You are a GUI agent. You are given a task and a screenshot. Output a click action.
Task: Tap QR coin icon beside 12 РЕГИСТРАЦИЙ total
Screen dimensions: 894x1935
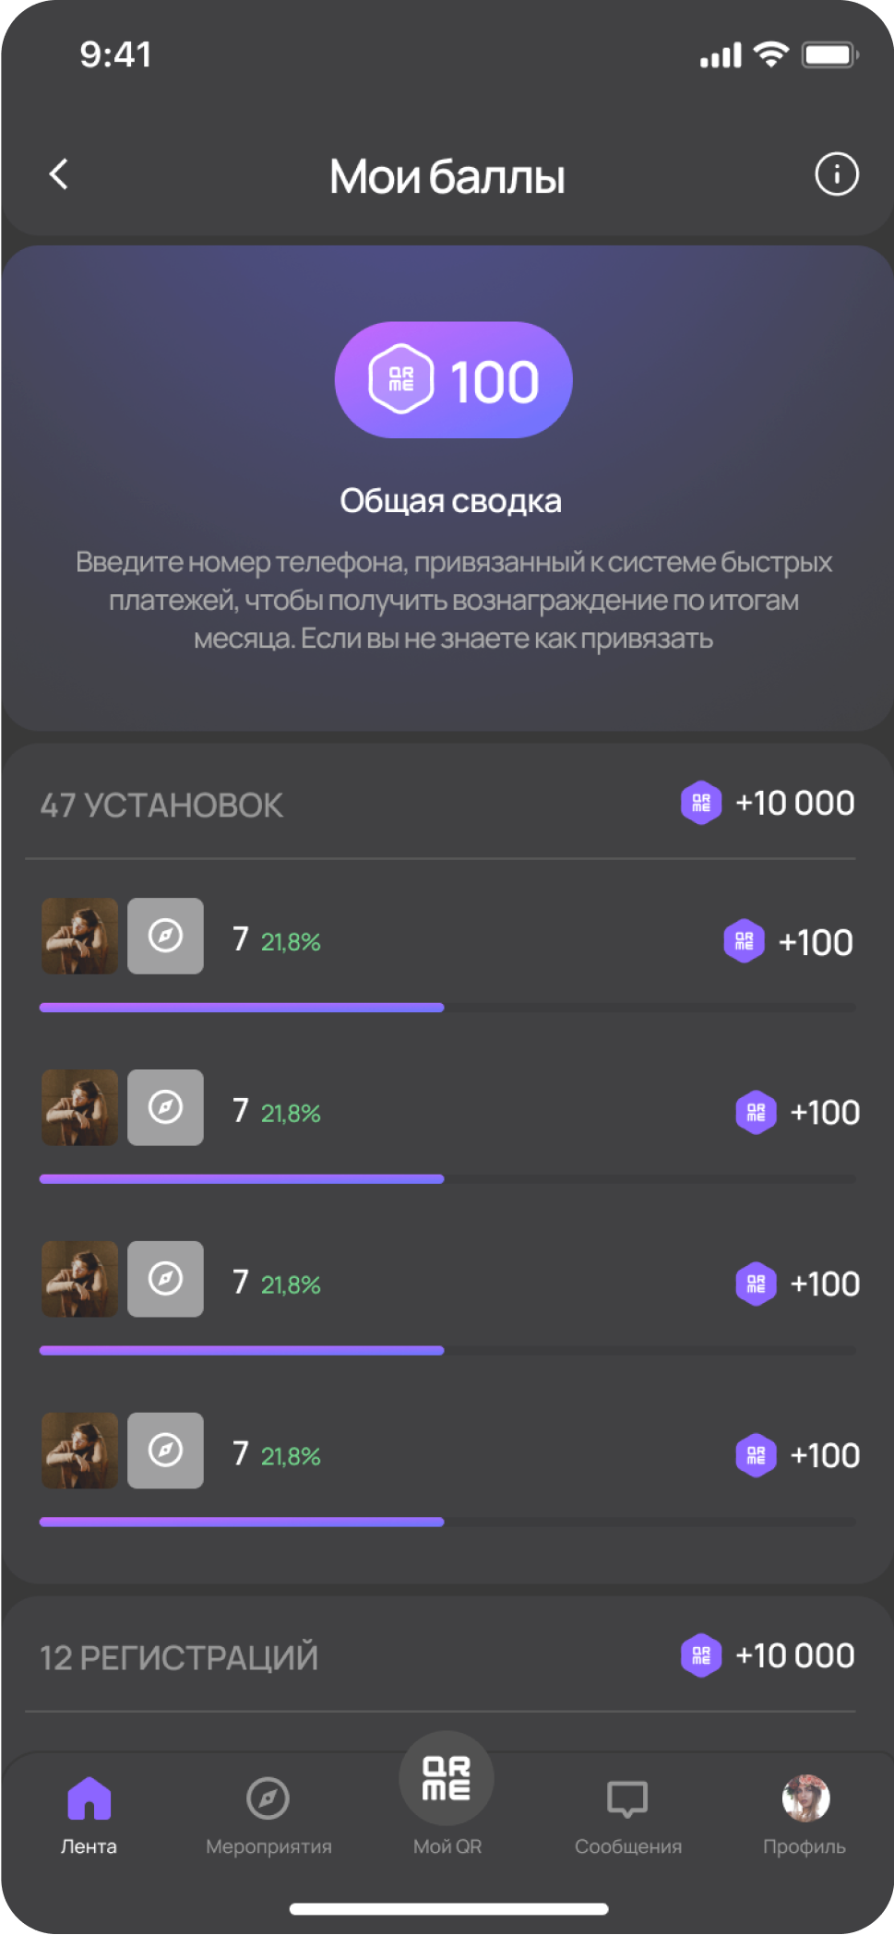tap(701, 1655)
